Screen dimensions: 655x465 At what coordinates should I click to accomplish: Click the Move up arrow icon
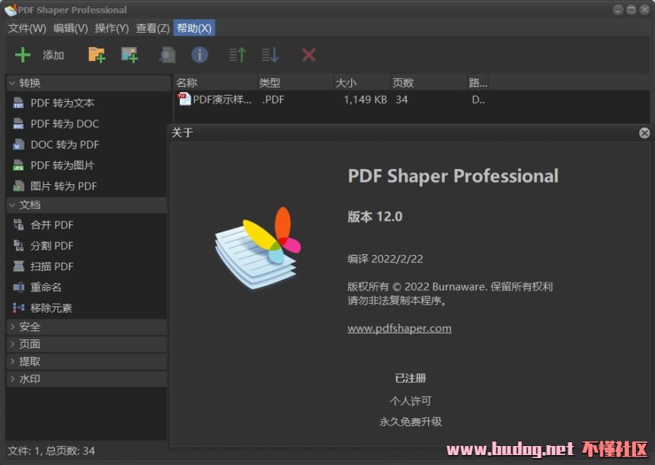[238, 55]
